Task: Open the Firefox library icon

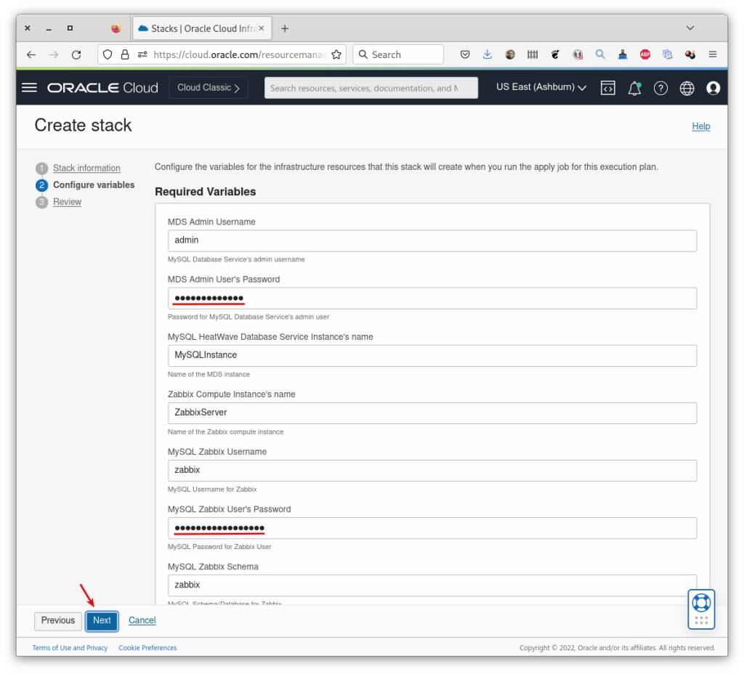Action: 533,54
